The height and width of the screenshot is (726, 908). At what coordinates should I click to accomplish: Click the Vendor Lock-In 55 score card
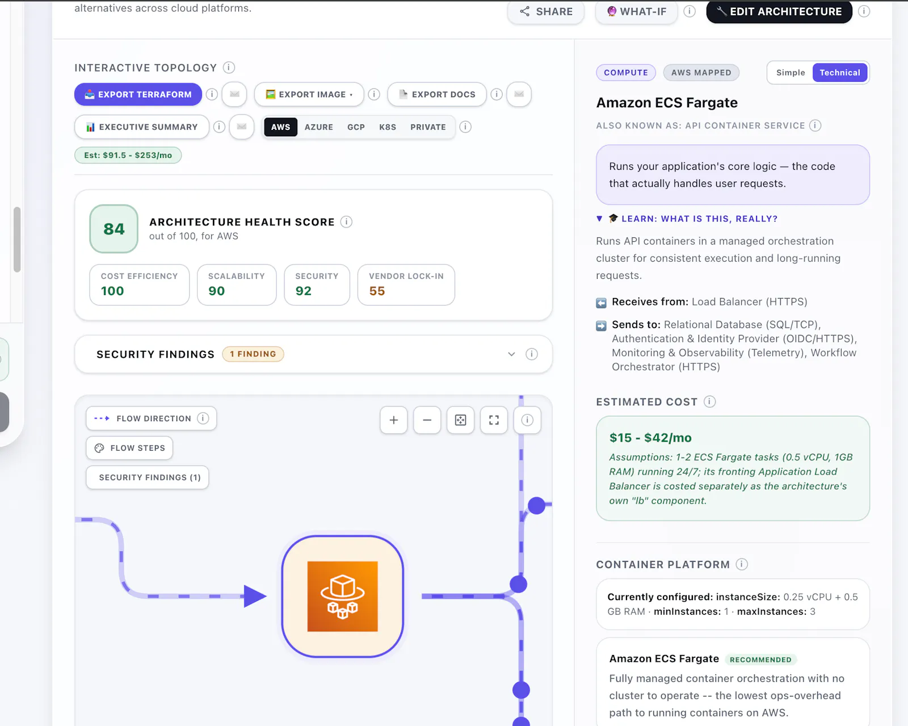pos(406,285)
